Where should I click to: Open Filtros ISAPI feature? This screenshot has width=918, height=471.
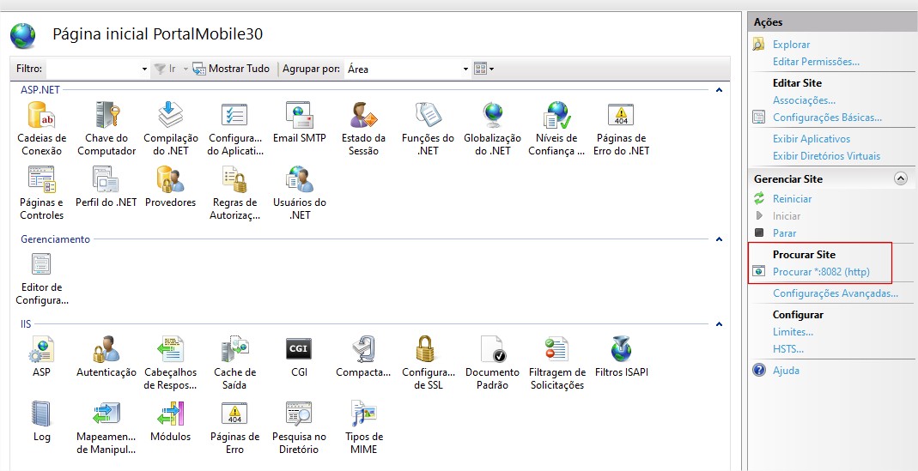[621, 357]
